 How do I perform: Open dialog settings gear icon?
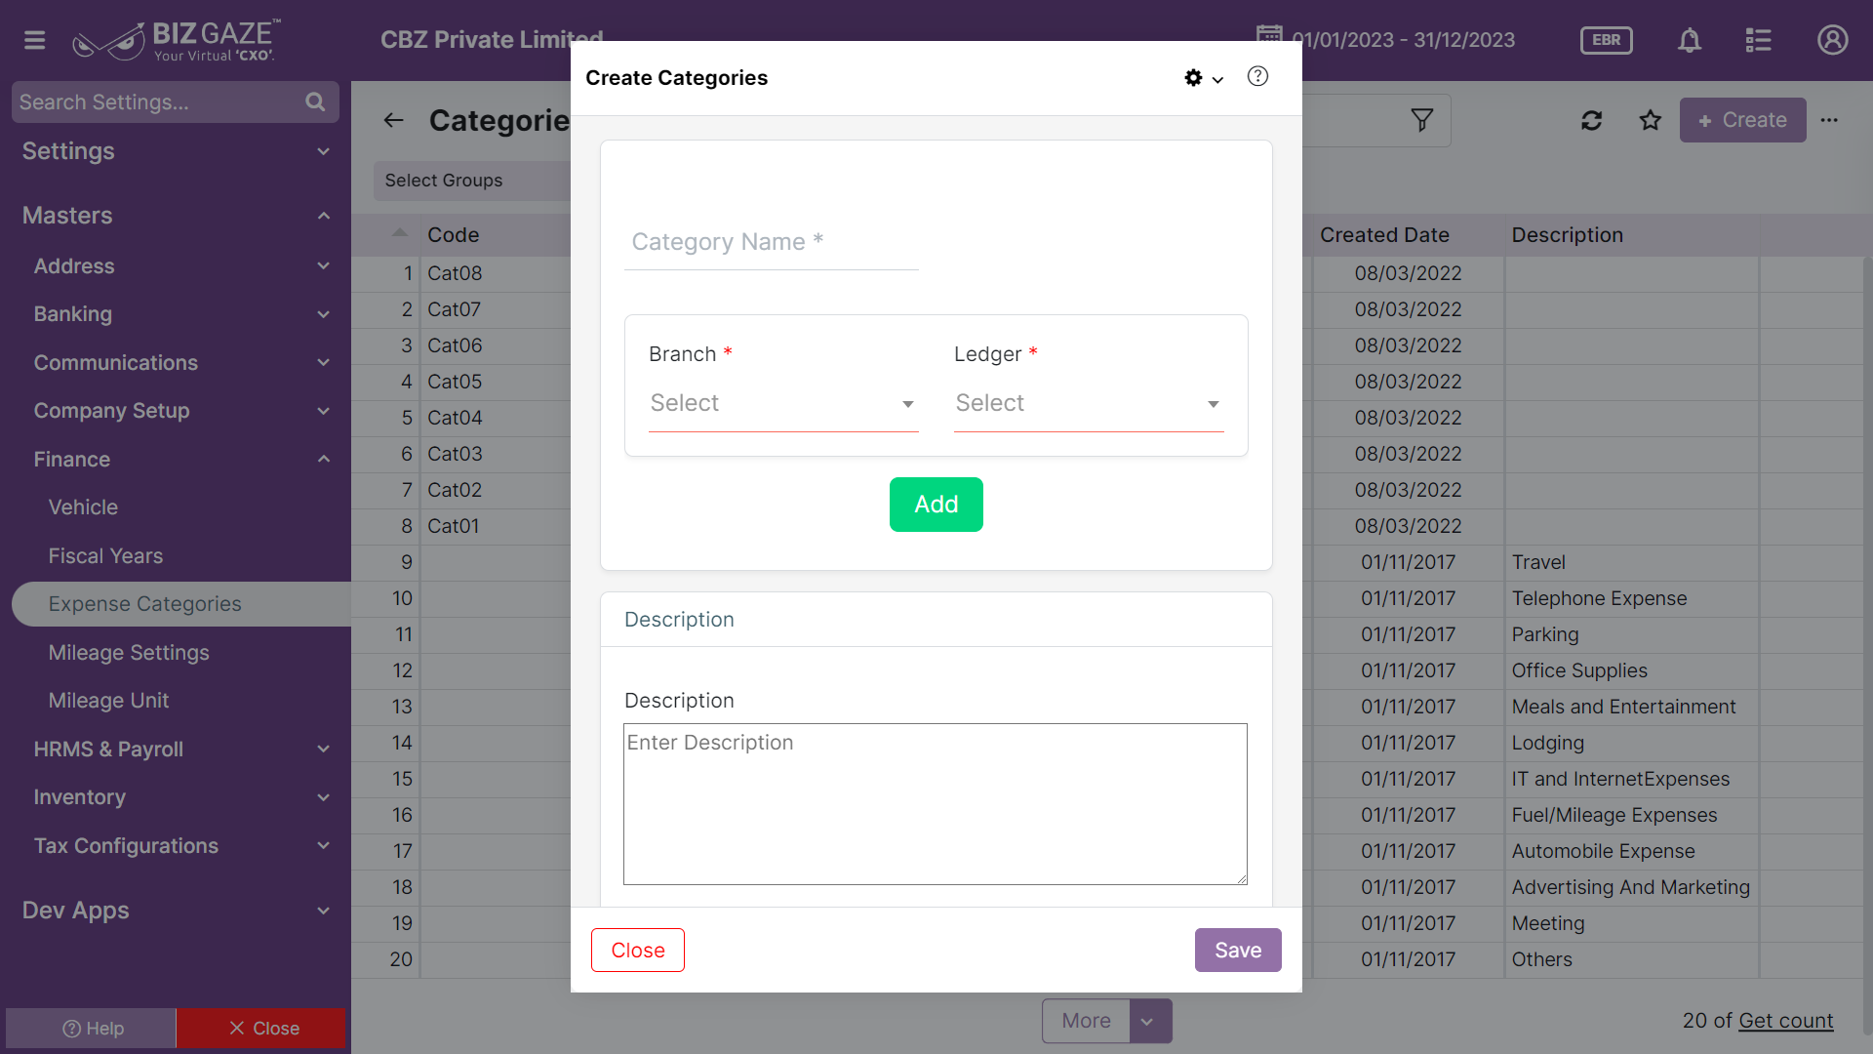tap(1194, 77)
